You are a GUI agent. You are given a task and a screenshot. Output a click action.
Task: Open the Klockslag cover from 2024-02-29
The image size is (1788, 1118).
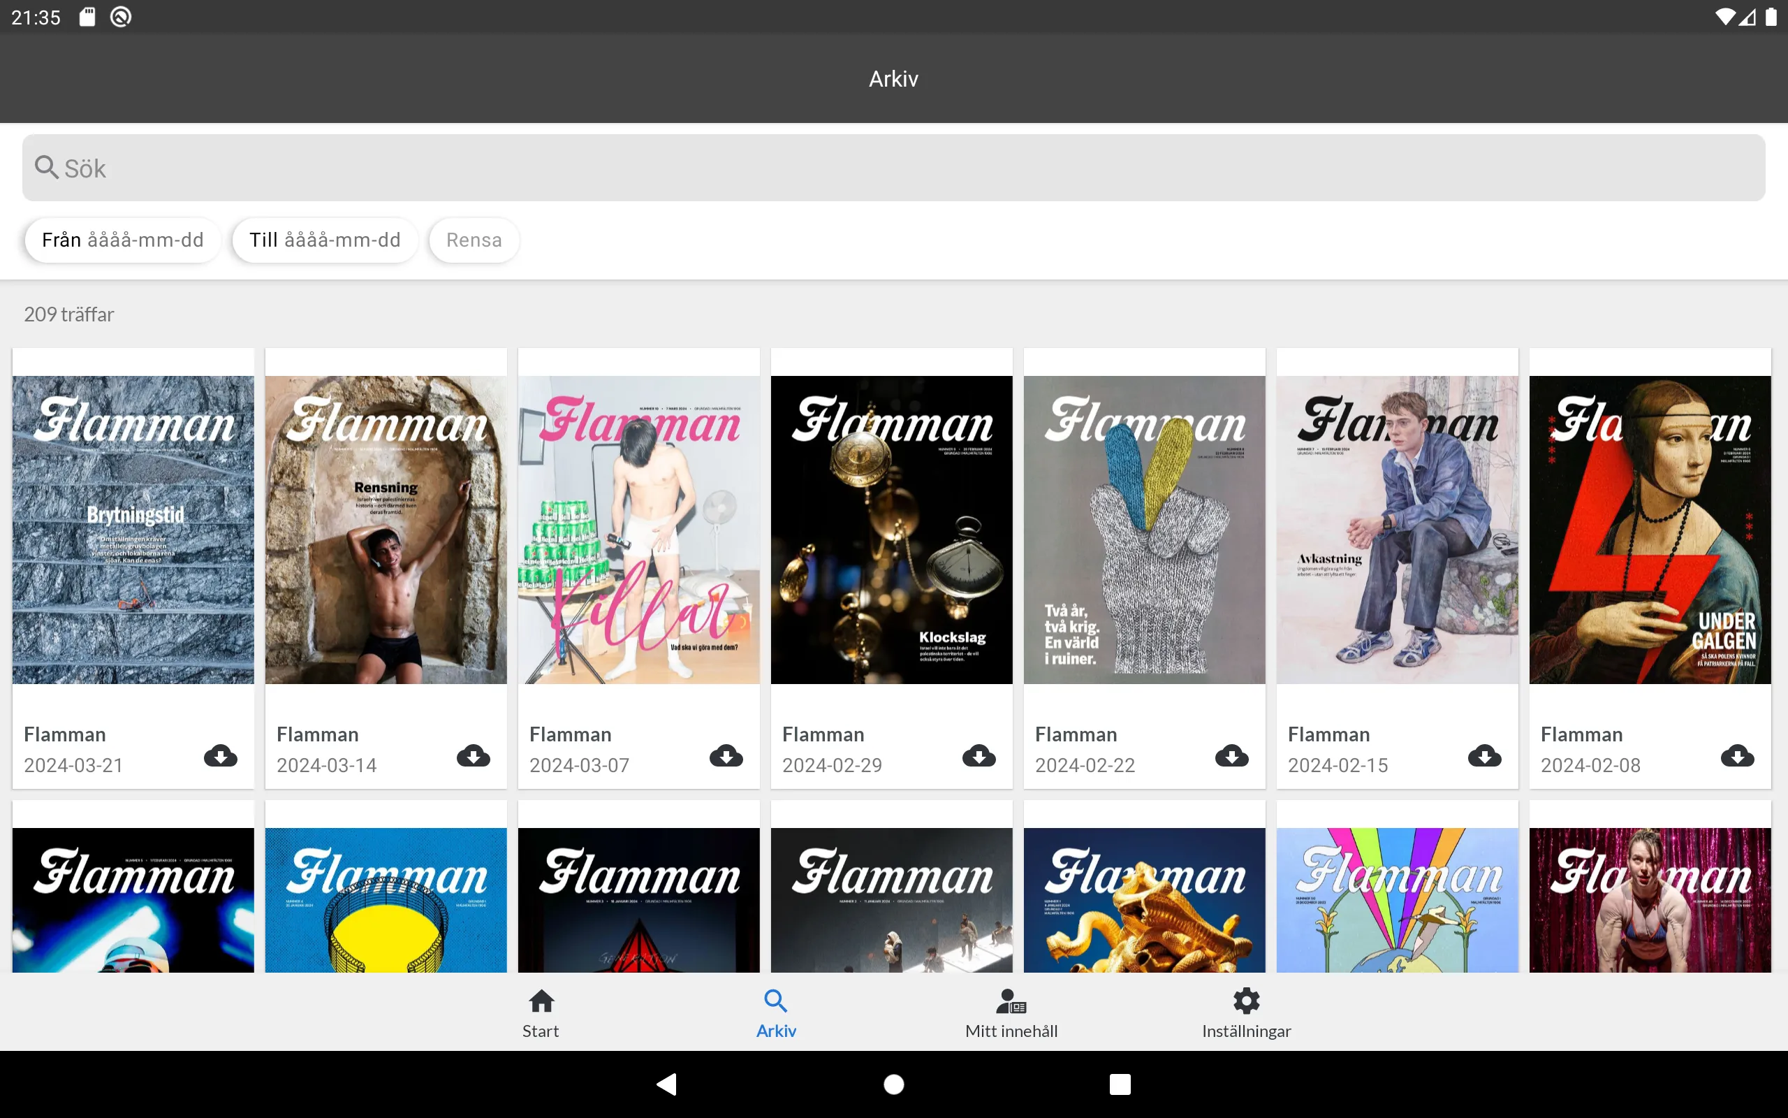[891, 530]
